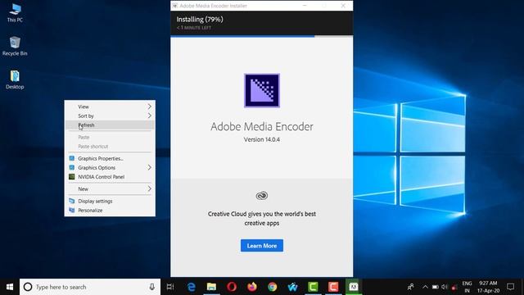This screenshot has height=295, width=524.
Task: Click in the Type here to search box
Action: (90, 287)
